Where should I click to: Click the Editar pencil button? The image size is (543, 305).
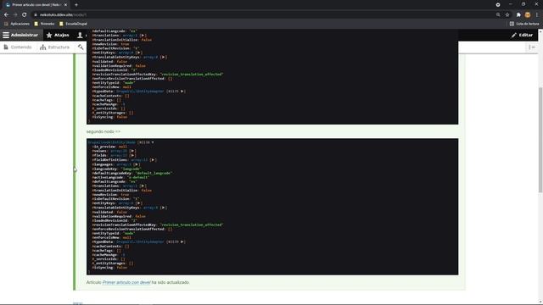(522, 35)
